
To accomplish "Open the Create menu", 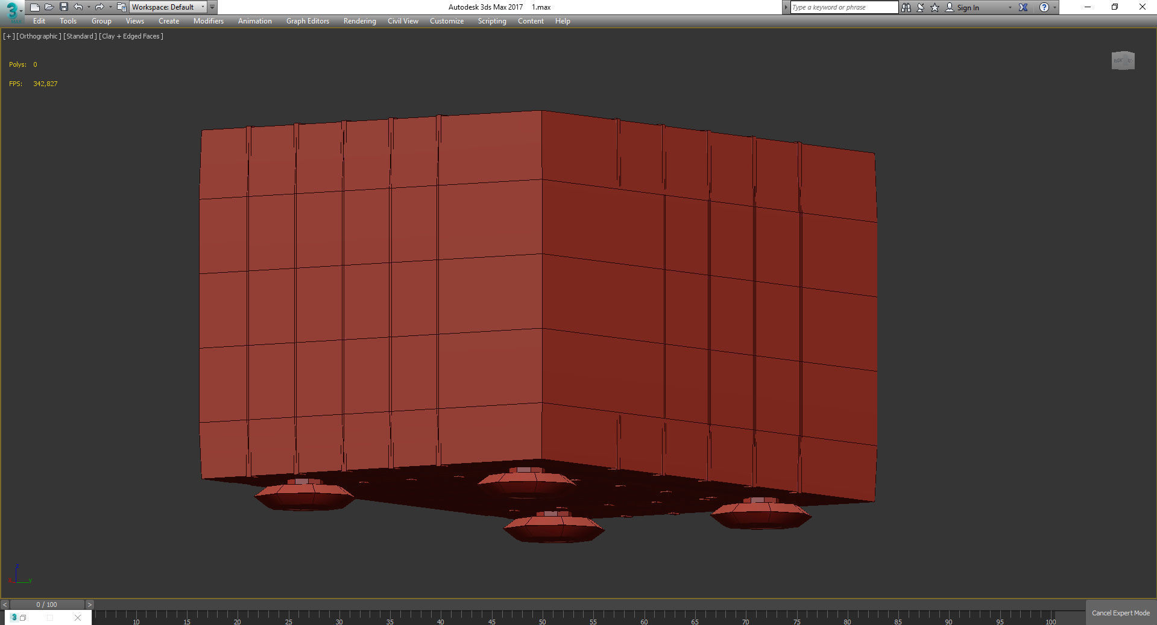I will [169, 21].
